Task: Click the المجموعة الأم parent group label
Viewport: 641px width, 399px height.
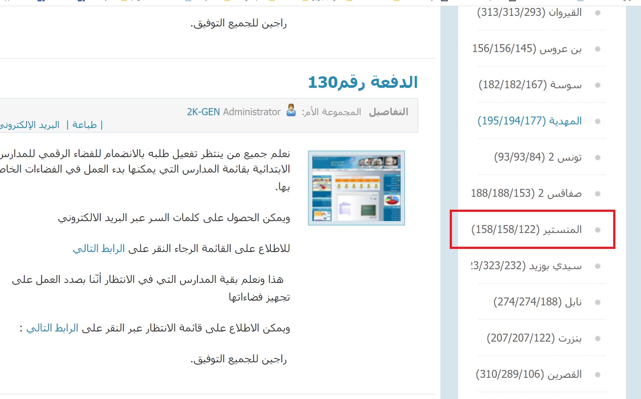Action: pos(331,112)
